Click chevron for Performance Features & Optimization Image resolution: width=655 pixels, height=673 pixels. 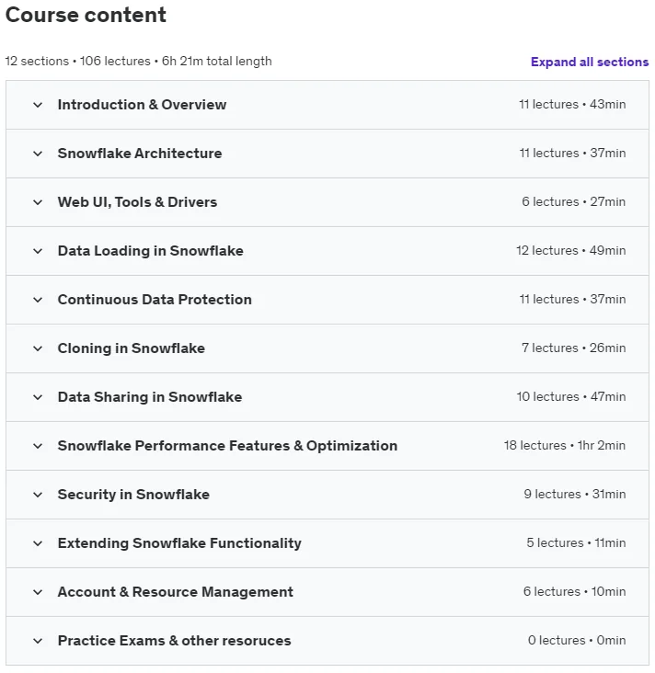(38, 446)
